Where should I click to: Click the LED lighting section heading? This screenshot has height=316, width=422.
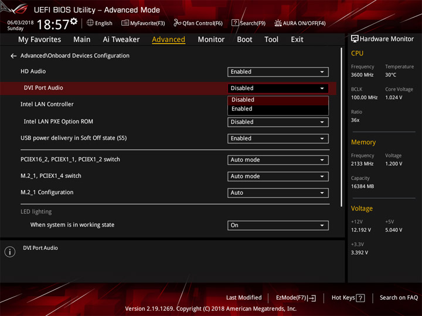point(36,212)
